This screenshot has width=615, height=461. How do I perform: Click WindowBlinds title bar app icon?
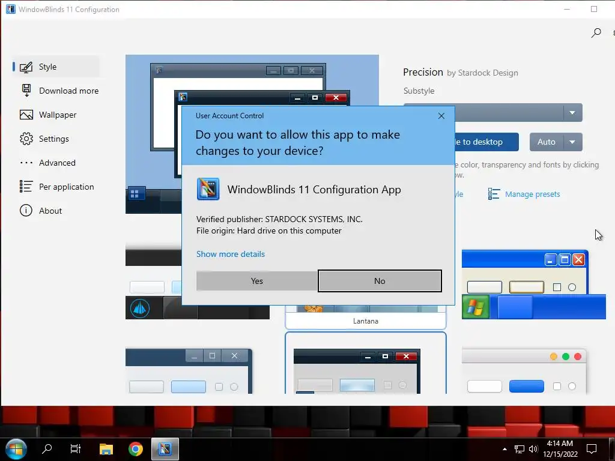click(x=11, y=9)
